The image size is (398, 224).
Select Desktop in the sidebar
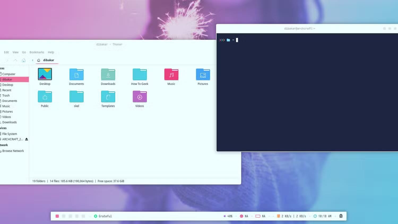(x=14, y=85)
